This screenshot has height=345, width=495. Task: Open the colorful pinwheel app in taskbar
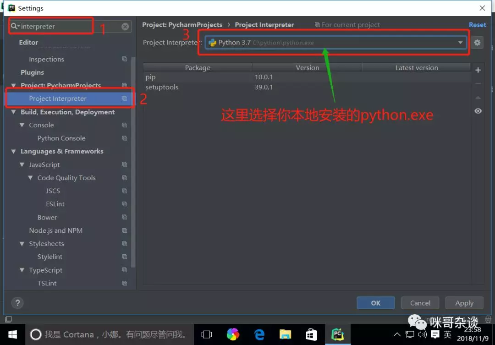(x=233, y=334)
